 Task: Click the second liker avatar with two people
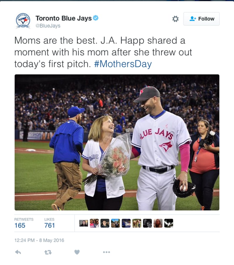(94, 223)
